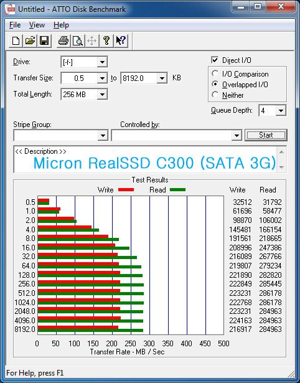Viewport: 300px width, 383px height.
Task: Click write value 216917
Action: [240, 329]
